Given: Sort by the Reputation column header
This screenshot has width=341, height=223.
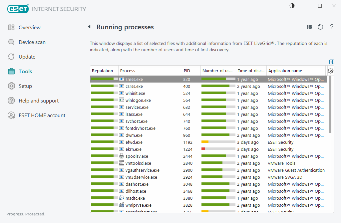Looking at the screenshot, I should click(x=104, y=71).
